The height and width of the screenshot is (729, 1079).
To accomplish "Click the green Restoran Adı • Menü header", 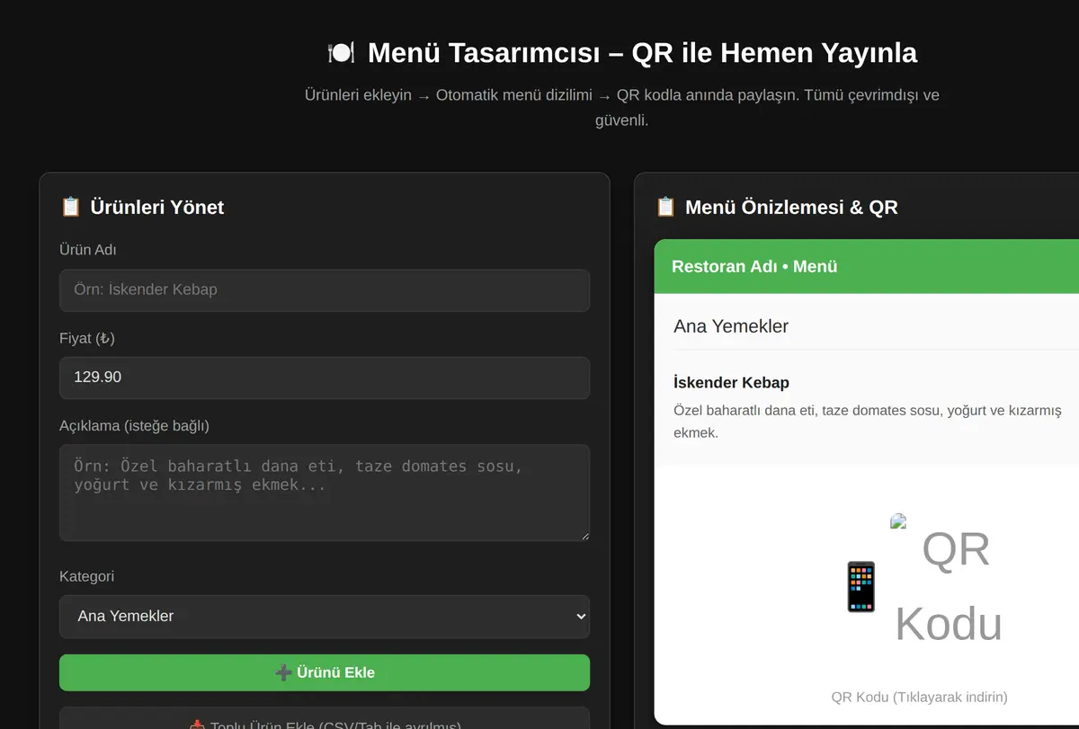I will tap(867, 266).
